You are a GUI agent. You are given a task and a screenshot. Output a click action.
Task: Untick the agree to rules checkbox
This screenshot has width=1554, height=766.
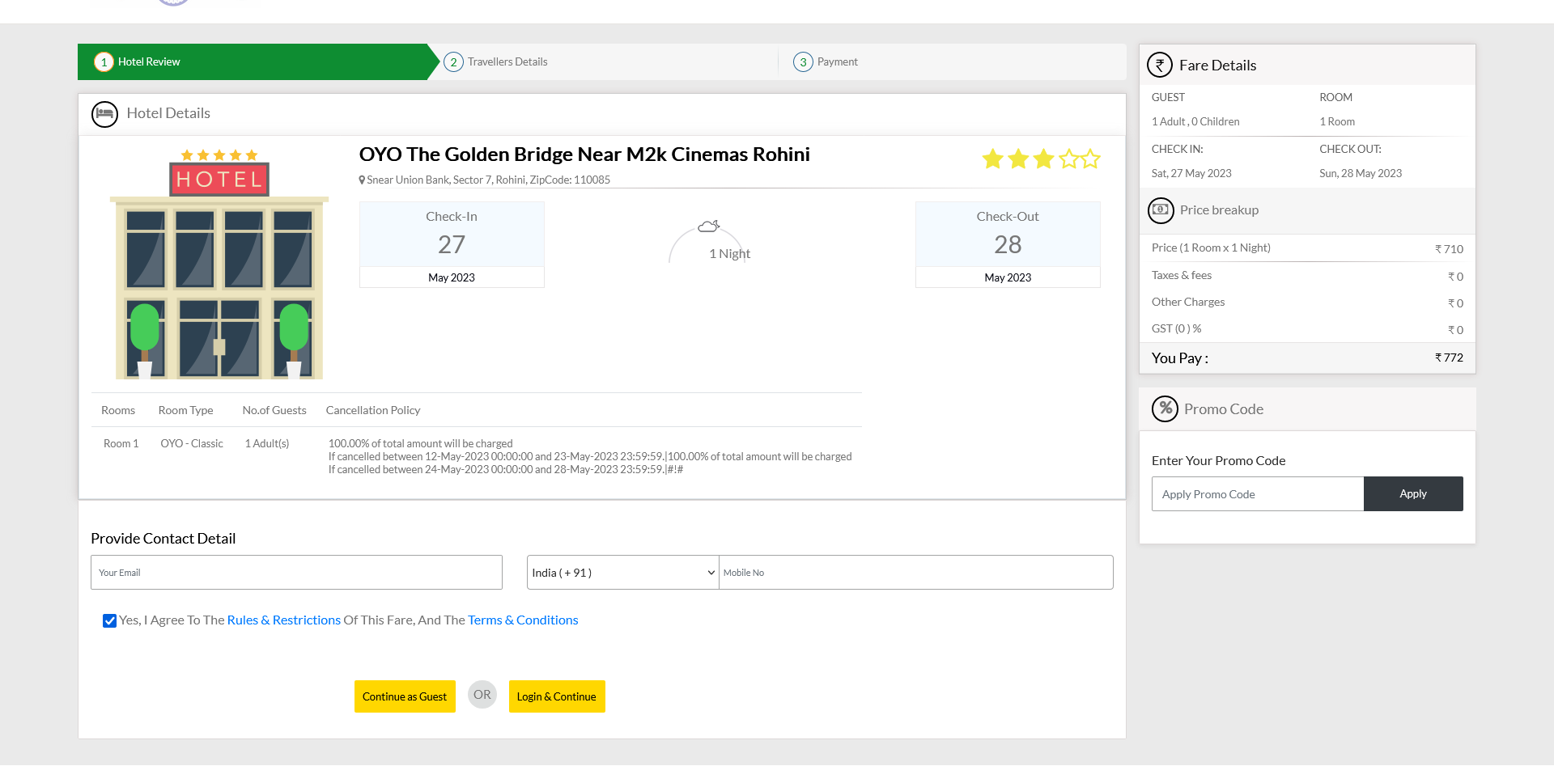[109, 620]
